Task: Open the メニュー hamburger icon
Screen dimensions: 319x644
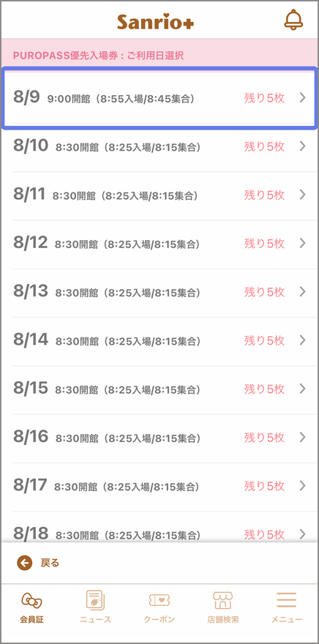Action: tap(287, 600)
